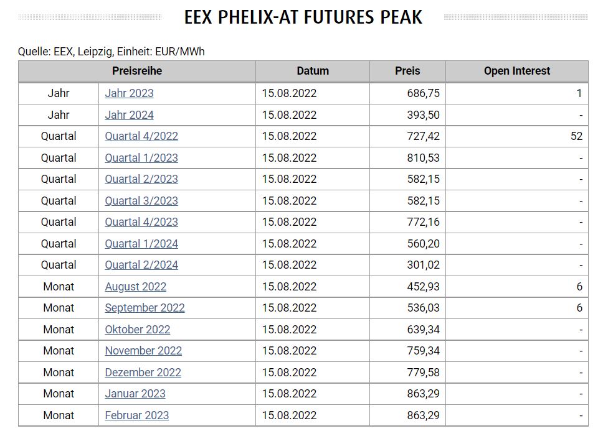608x431 pixels.
Task: Open the Quartal 3/2023 link
Action: coord(141,201)
